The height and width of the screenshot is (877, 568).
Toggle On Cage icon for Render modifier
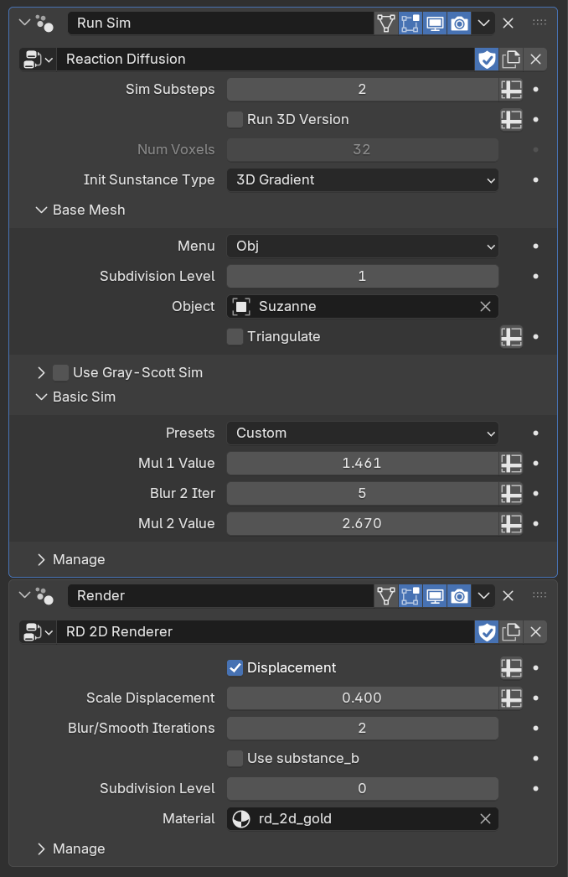pyautogui.click(x=385, y=595)
